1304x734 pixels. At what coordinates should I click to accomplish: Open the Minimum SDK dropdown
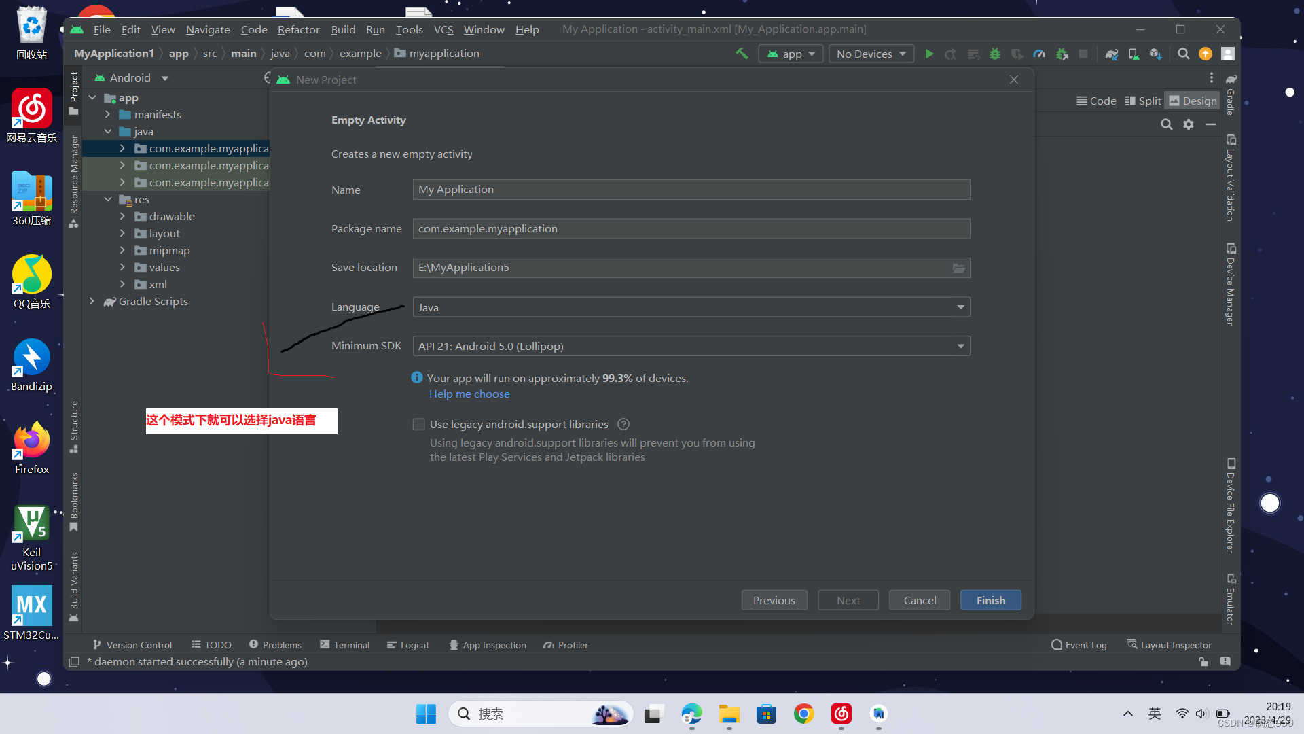click(691, 346)
